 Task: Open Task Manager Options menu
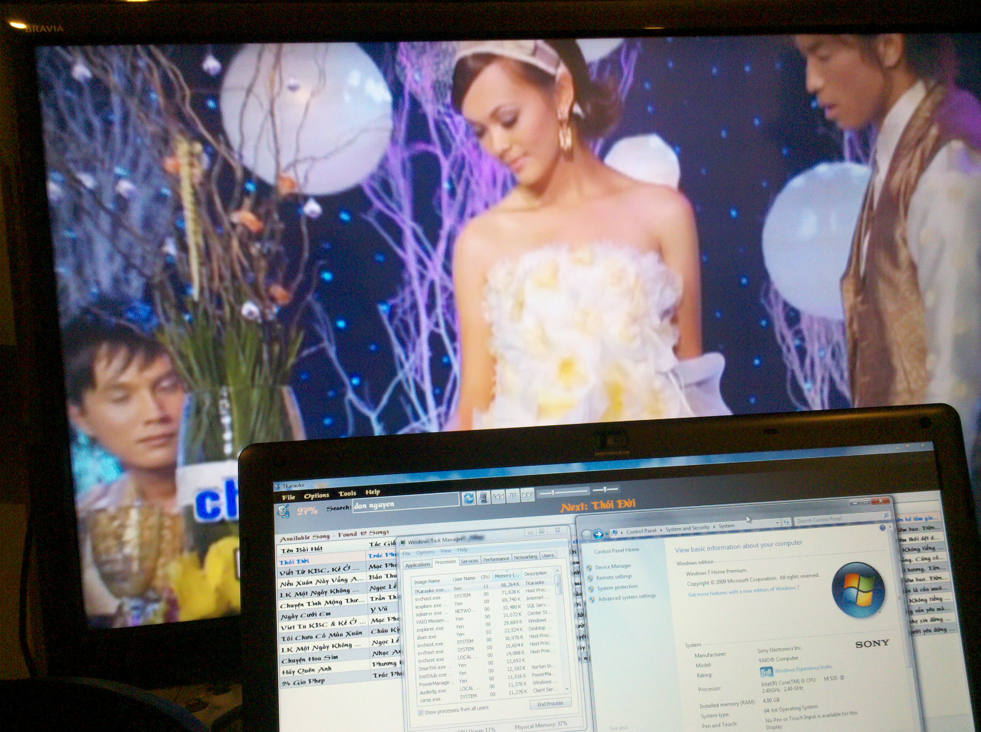[x=425, y=552]
